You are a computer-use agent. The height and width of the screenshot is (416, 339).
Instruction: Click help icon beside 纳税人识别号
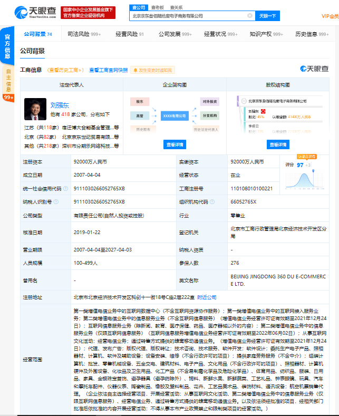pos(56,201)
